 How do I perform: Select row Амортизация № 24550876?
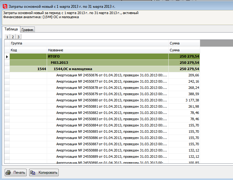tap(111, 75)
